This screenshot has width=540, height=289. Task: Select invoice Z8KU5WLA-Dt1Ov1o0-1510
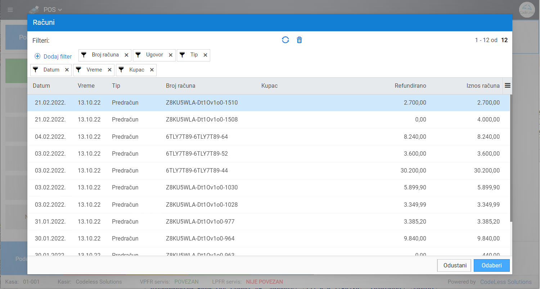point(269,103)
